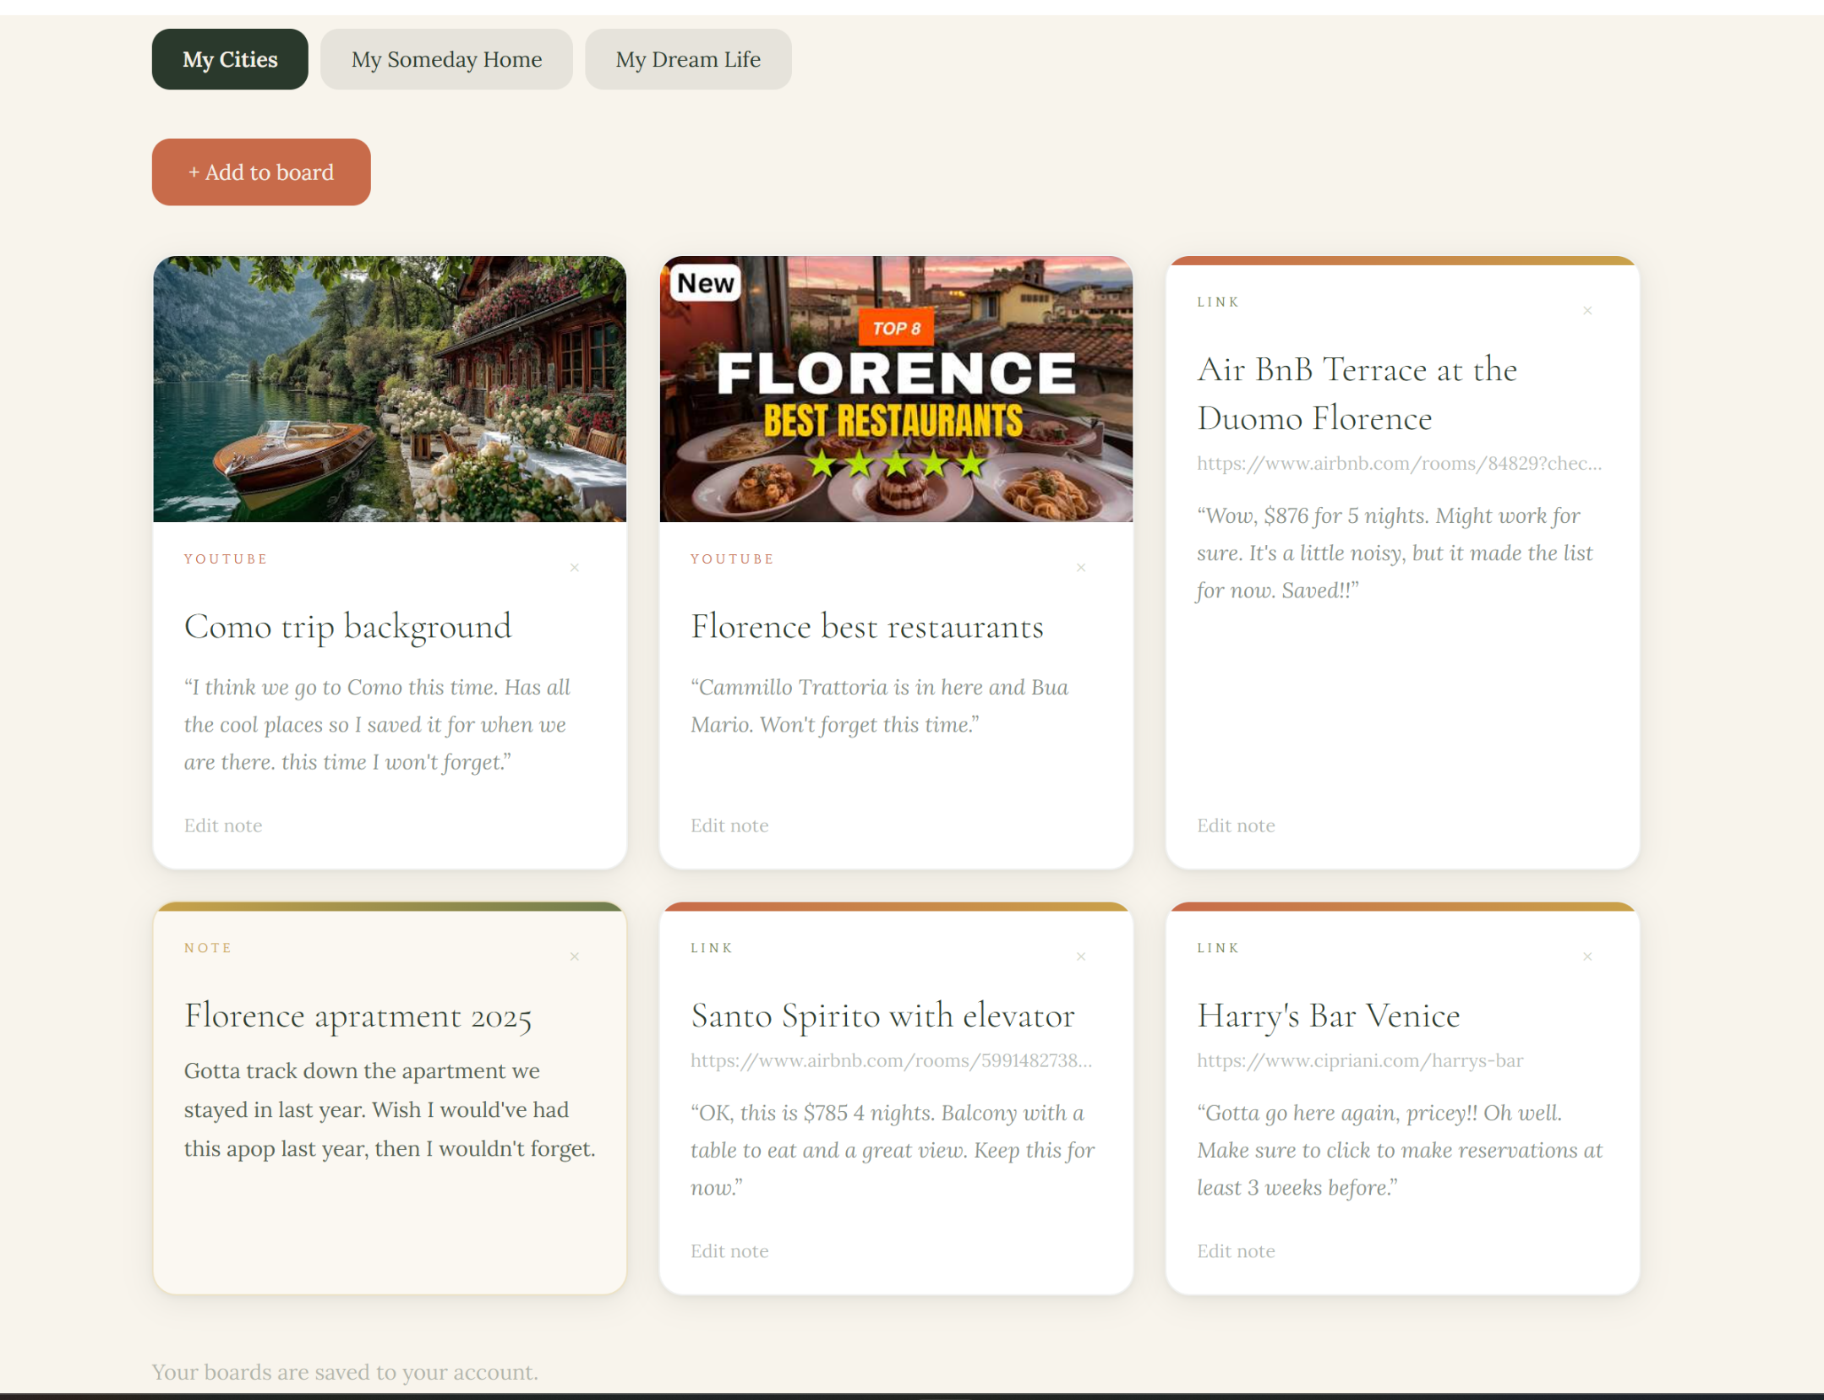
Task: Edit note on Florence best restaurants card
Action: 729,825
